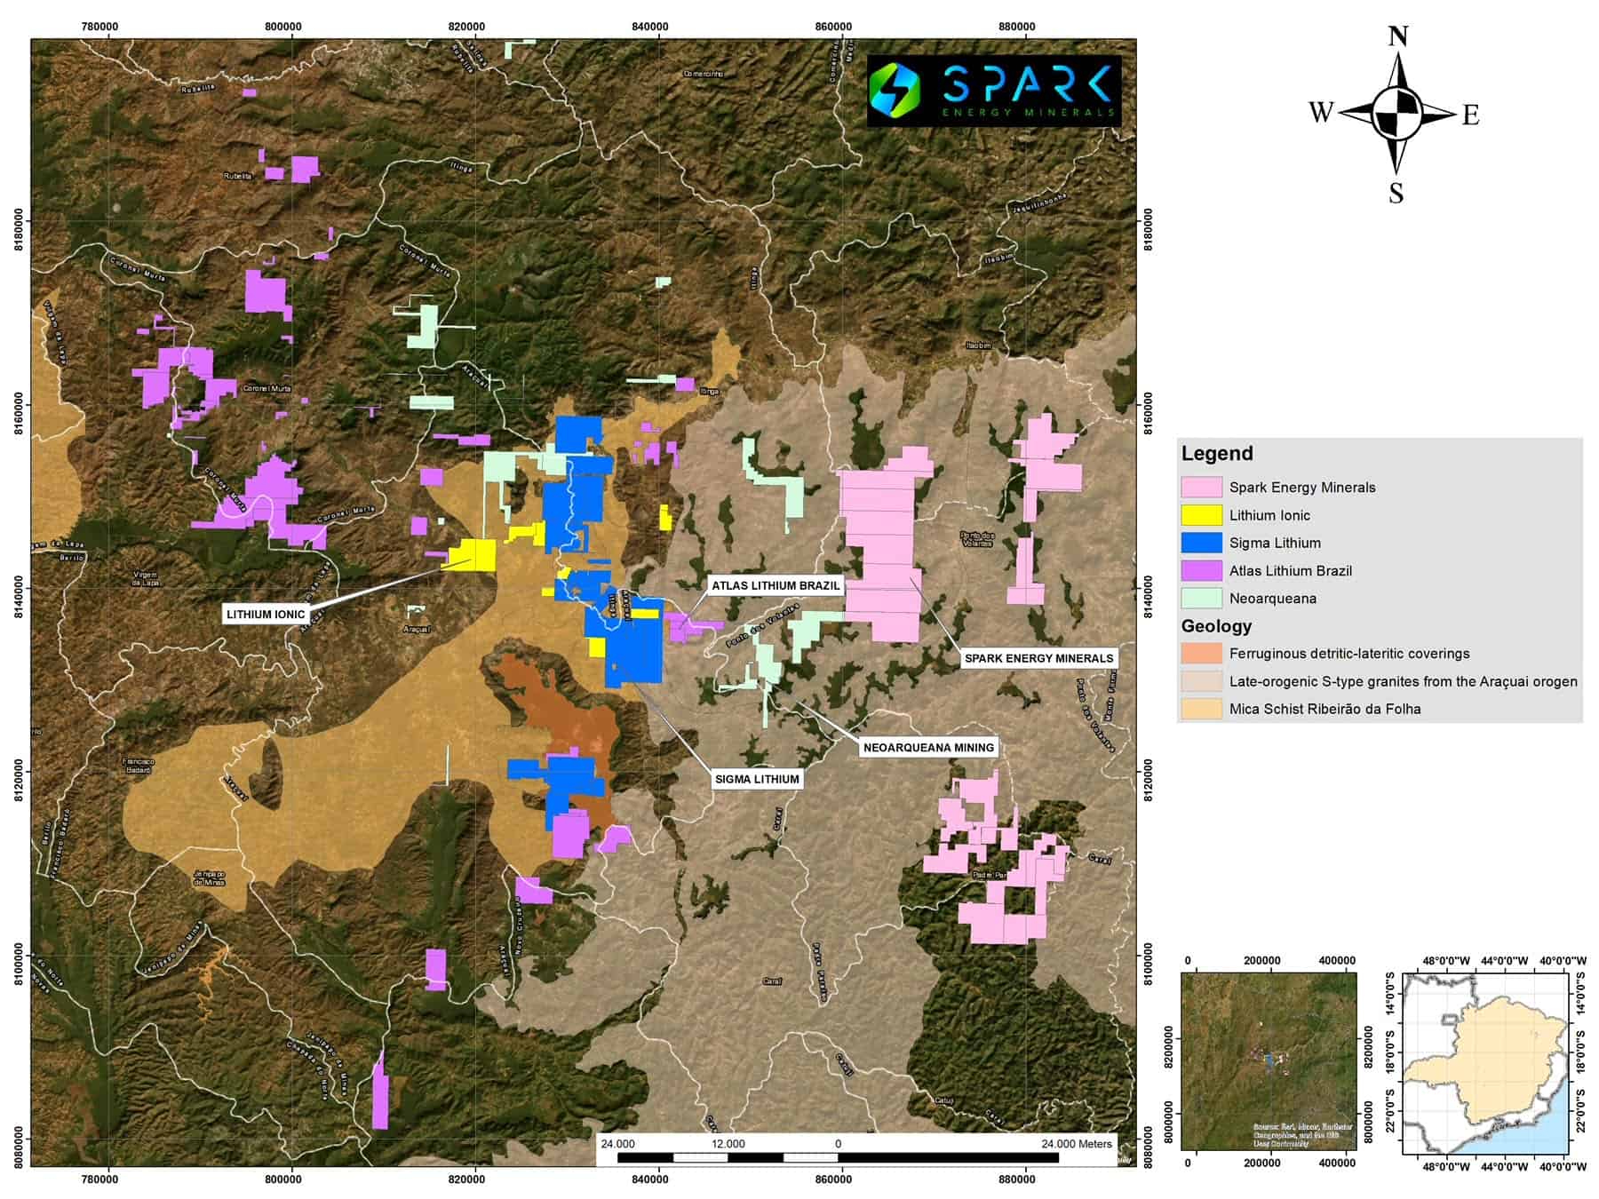This screenshot has height=1199, width=1599.
Task: Click the right 8120000 northing coordinate
Action: (1148, 772)
